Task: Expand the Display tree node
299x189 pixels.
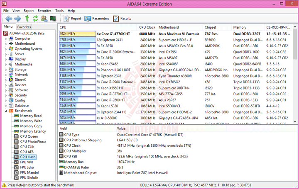Action: 6,59
